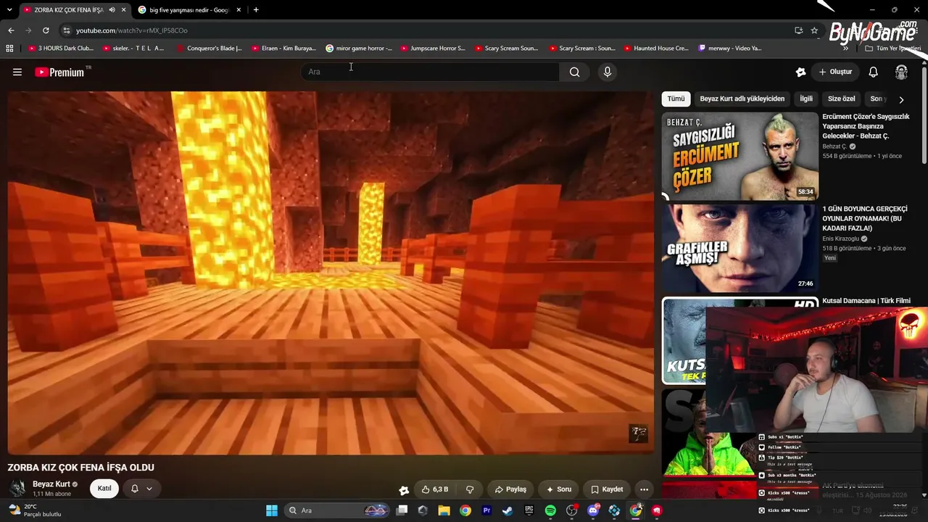Viewport: 928px width, 522px height.
Task: Open the 'Conqueror's Blade' bookmark
Action: (x=210, y=49)
